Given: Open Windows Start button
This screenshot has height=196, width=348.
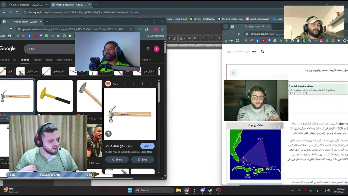Looking at the screenshot, I should [x=130, y=190].
